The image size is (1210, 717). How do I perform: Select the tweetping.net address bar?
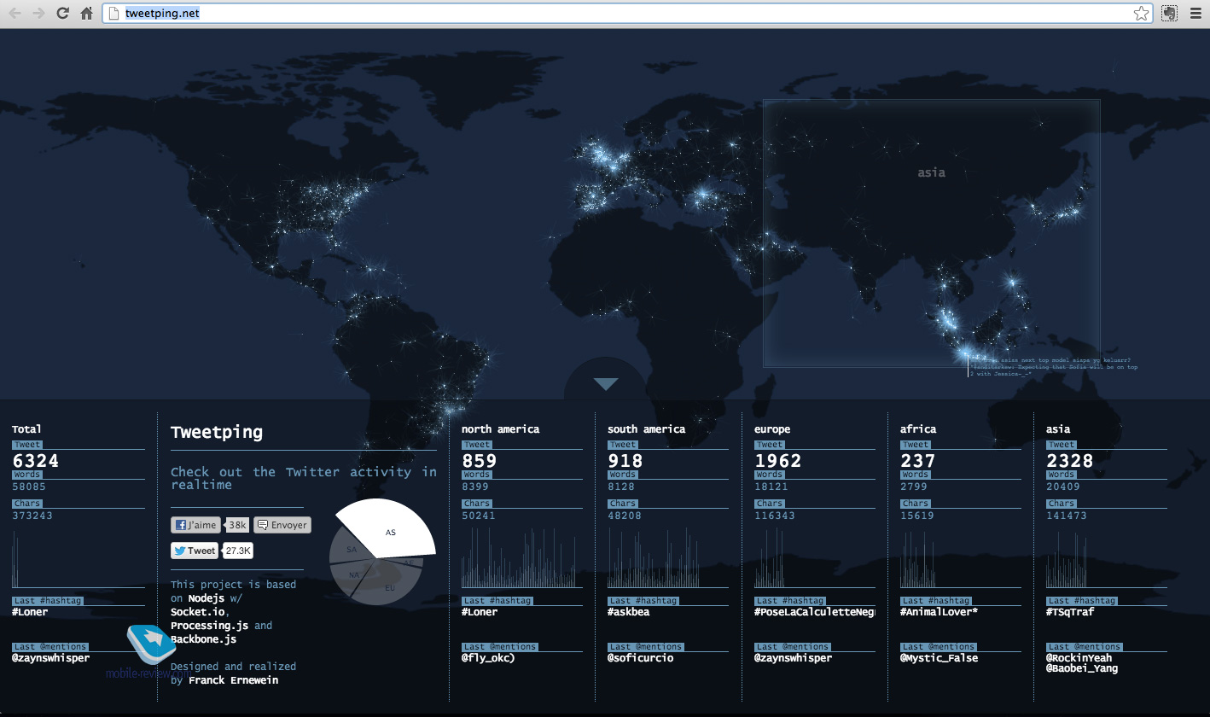coord(627,13)
